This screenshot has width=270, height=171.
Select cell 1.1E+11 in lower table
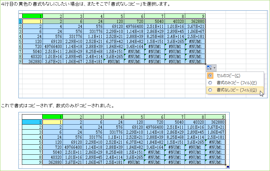[x=114, y=137]
